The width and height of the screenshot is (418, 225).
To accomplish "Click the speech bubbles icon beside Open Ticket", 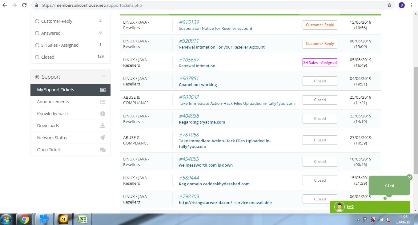I will tap(103, 150).
